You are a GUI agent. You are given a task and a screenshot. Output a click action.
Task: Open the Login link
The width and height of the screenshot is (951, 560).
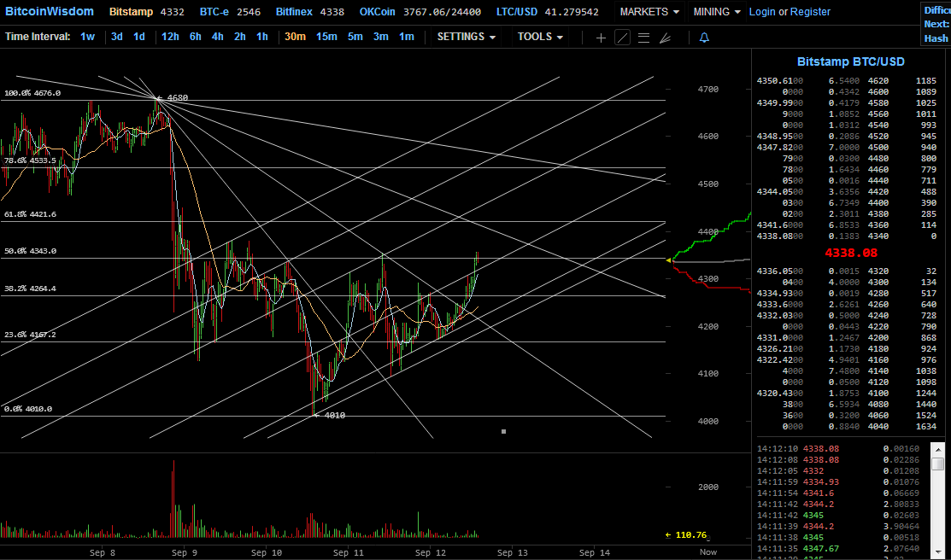coord(762,11)
